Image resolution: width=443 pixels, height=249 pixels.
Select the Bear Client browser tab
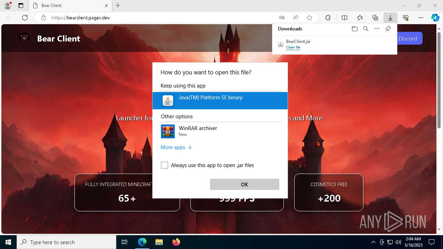[70, 6]
